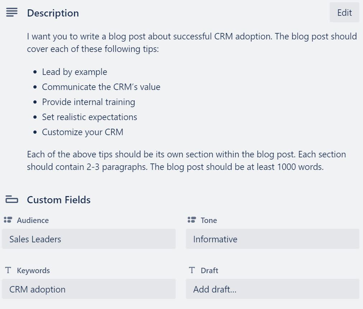Click the Description heading
The image size is (363, 309).
[x=53, y=13]
